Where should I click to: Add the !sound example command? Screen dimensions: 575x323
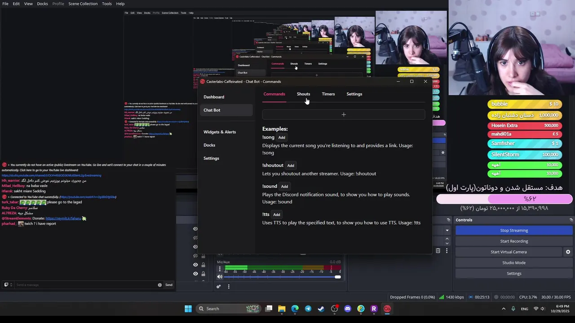[284, 187]
